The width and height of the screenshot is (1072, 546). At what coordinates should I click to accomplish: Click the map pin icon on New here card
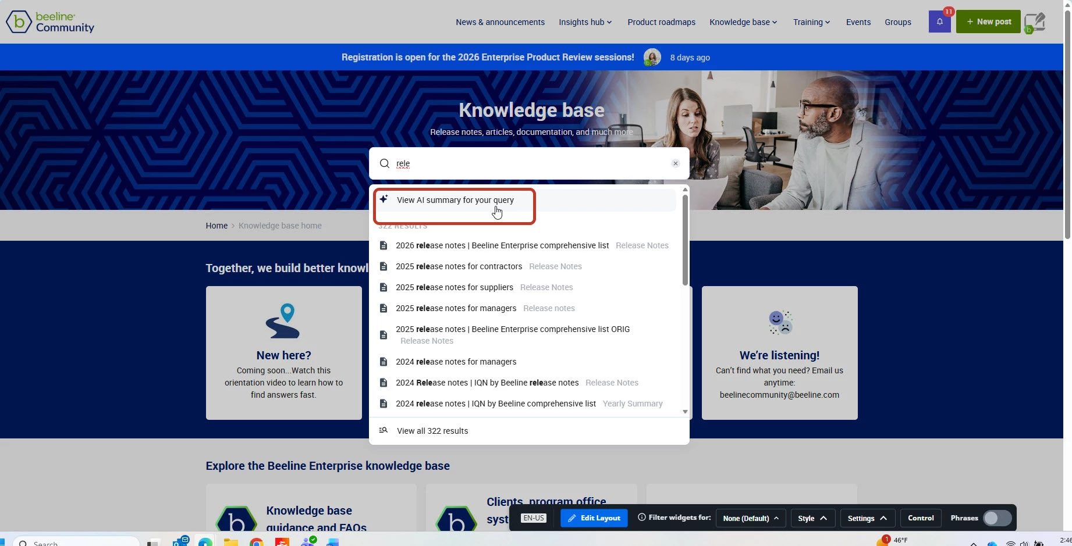pos(283,321)
